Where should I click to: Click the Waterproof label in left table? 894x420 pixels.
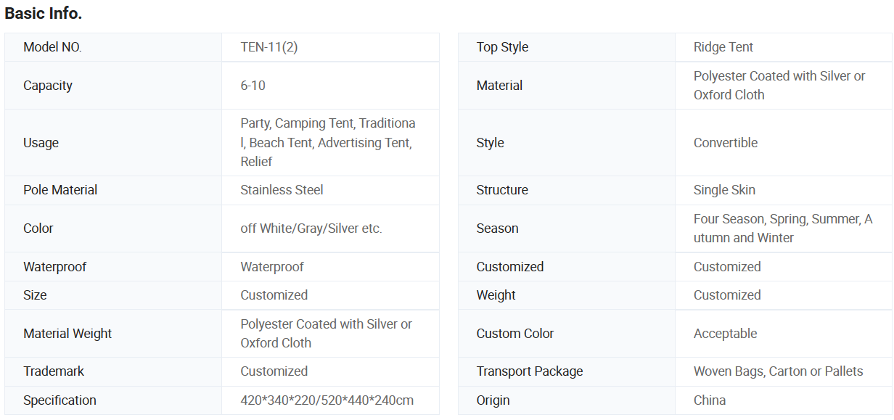click(x=54, y=267)
